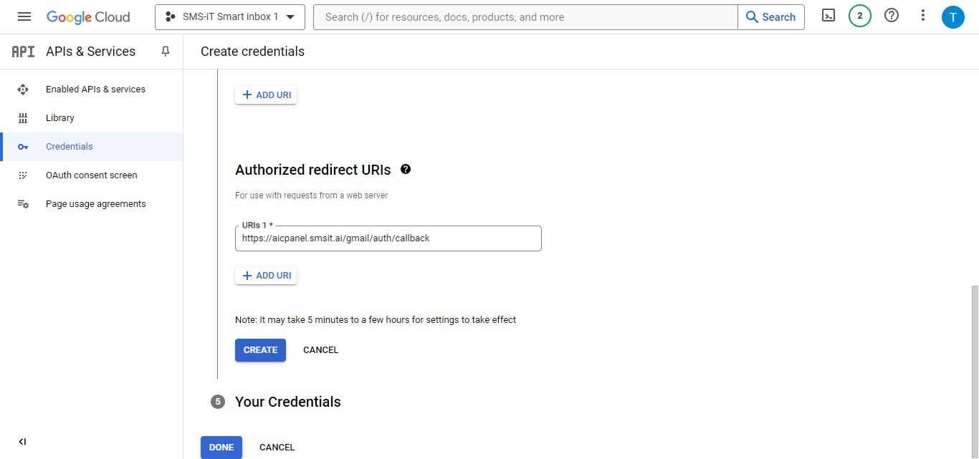The height and width of the screenshot is (459, 979).
Task: Open the SMS-iT Smart inbox 1 project selector
Action: (x=229, y=16)
